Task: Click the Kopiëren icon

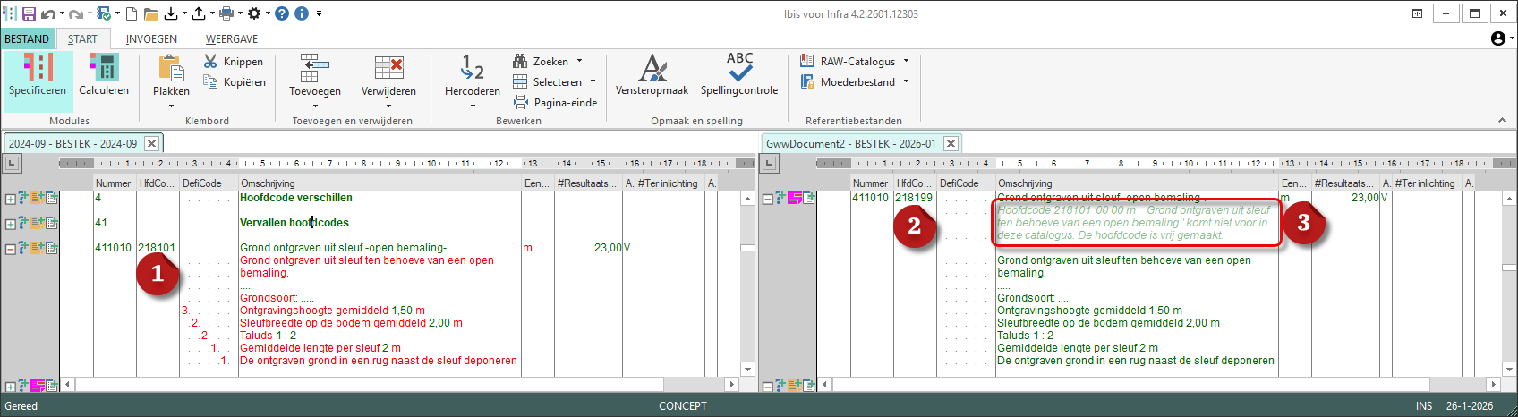Action: [210, 82]
